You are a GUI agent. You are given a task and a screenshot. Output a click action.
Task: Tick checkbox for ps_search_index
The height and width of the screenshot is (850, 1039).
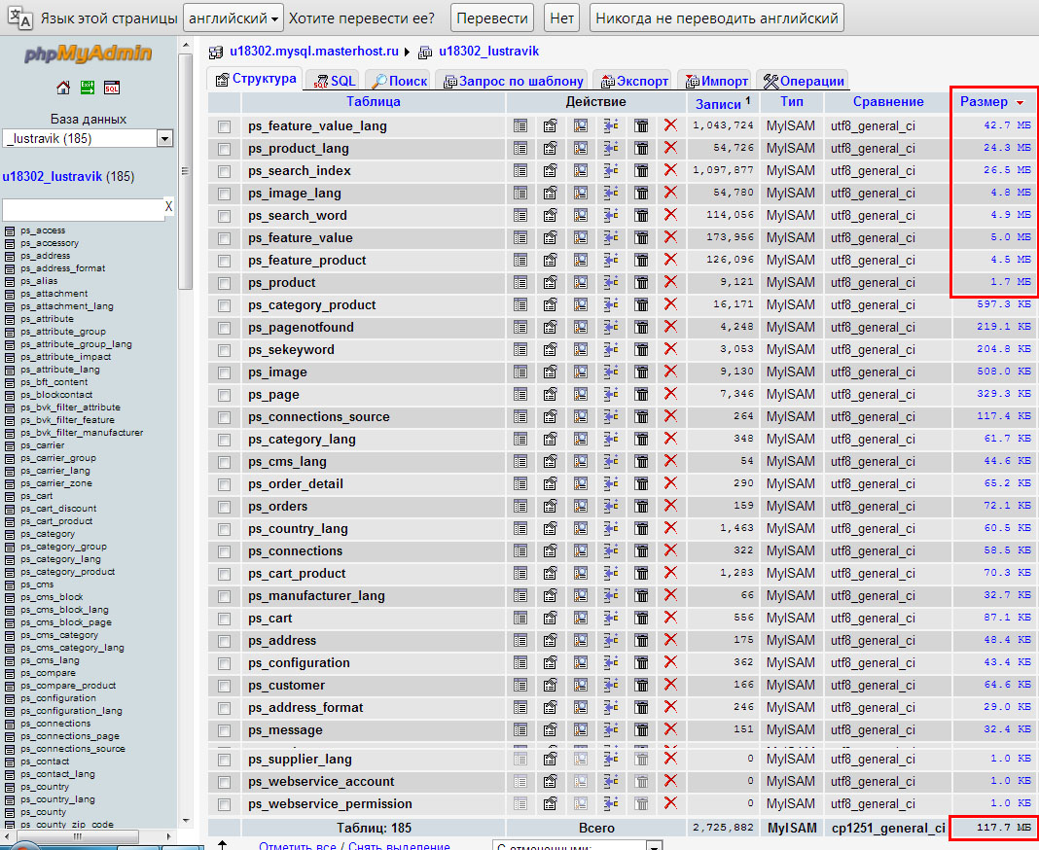224,171
